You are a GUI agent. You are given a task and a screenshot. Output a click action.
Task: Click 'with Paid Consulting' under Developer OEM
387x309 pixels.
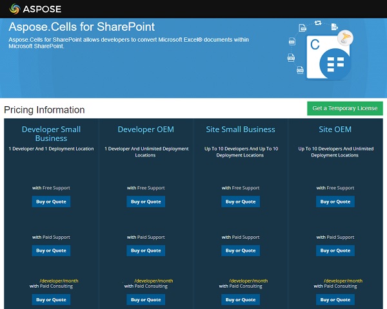click(x=146, y=286)
